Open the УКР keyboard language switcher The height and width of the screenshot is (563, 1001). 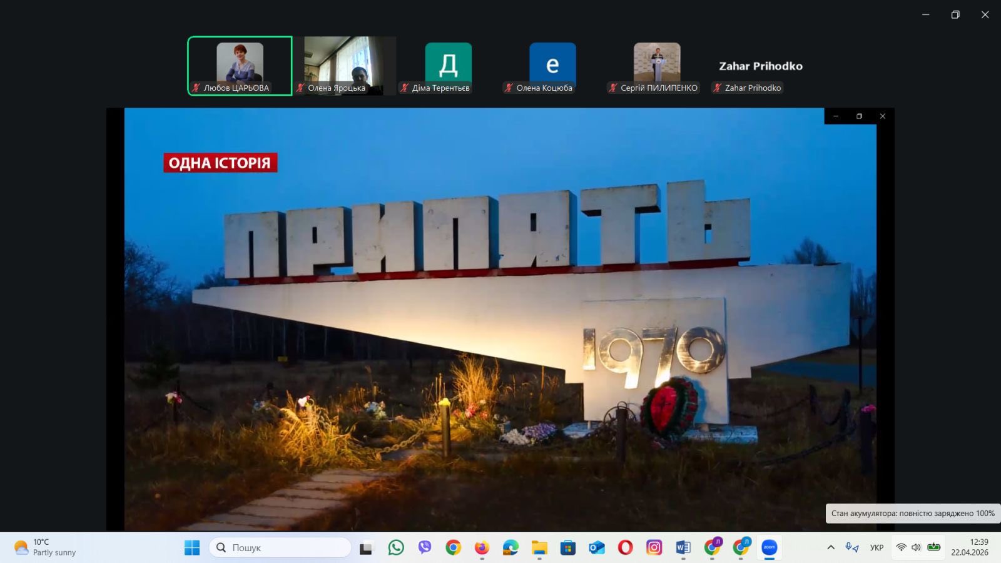[x=877, y=548]
